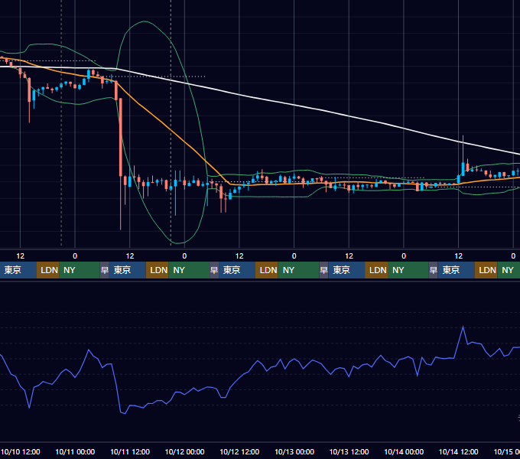Click the 10/14 12:00 date label
This screenshot has height=459, width=520.
459,451
